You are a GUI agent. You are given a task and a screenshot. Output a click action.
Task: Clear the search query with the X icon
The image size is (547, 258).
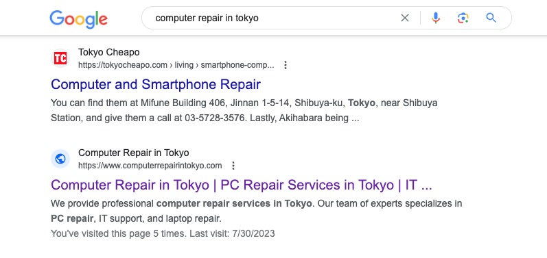405,18
